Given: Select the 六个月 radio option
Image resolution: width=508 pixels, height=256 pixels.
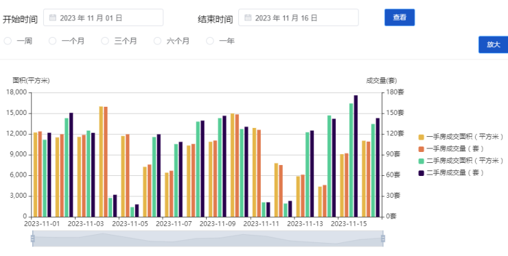Looking at the screenshot, I should pyautogui.click(x=157, y=41).
